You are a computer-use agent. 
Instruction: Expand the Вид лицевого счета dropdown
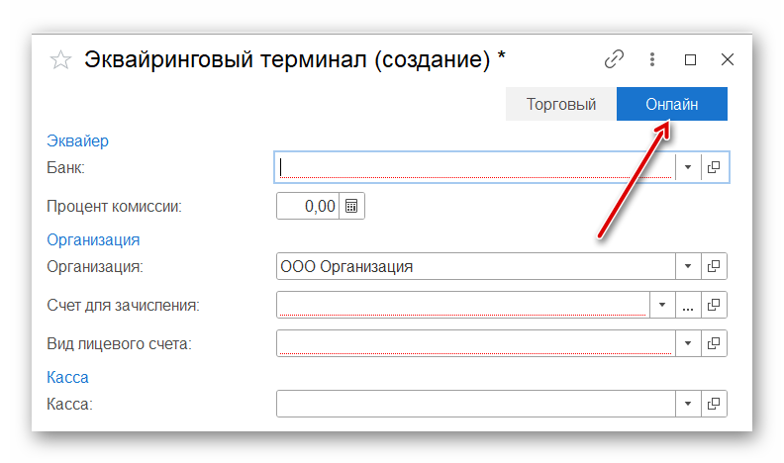coord(688,343)
